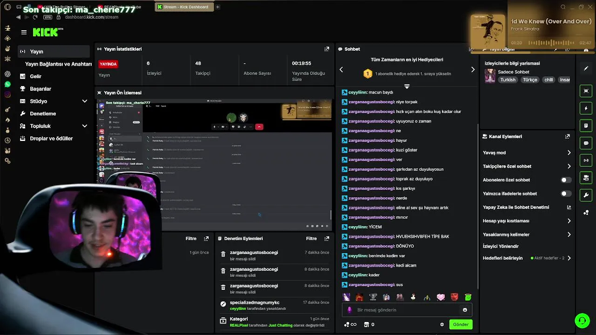Switch to Stream - Kick Dashboard tab

(183, 7)
